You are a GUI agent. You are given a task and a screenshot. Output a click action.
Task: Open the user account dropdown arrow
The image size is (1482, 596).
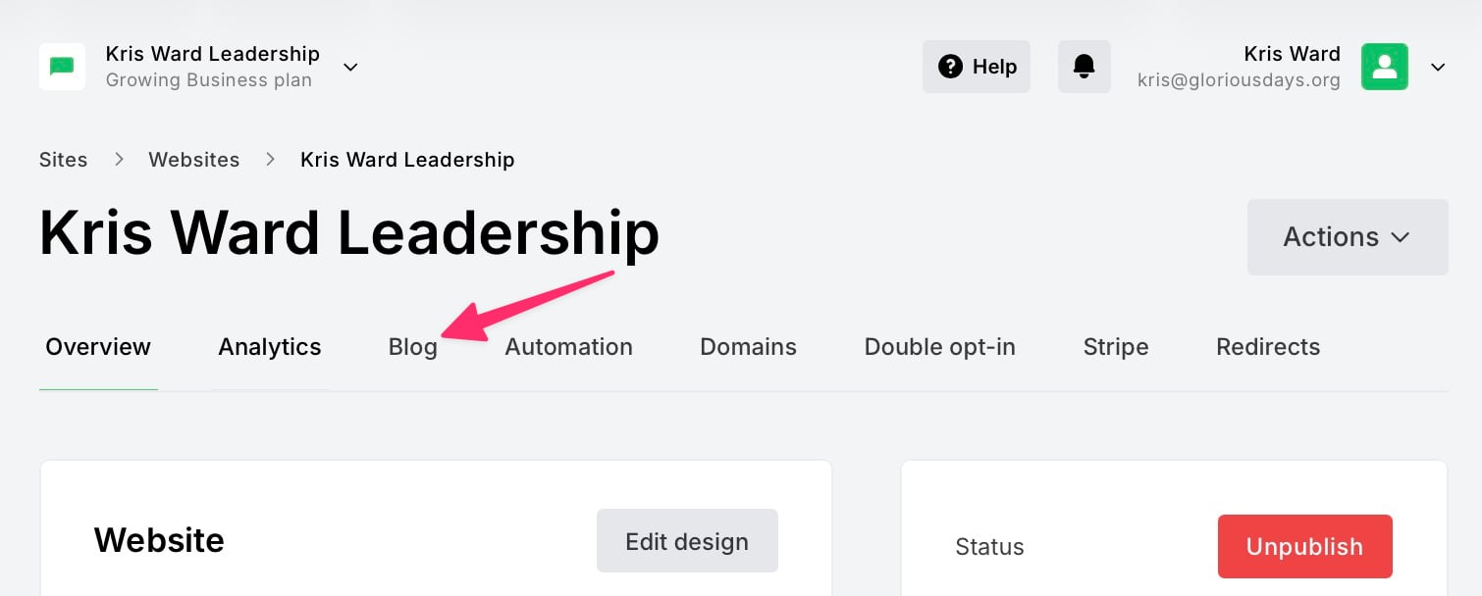[x=1438, y=67]
